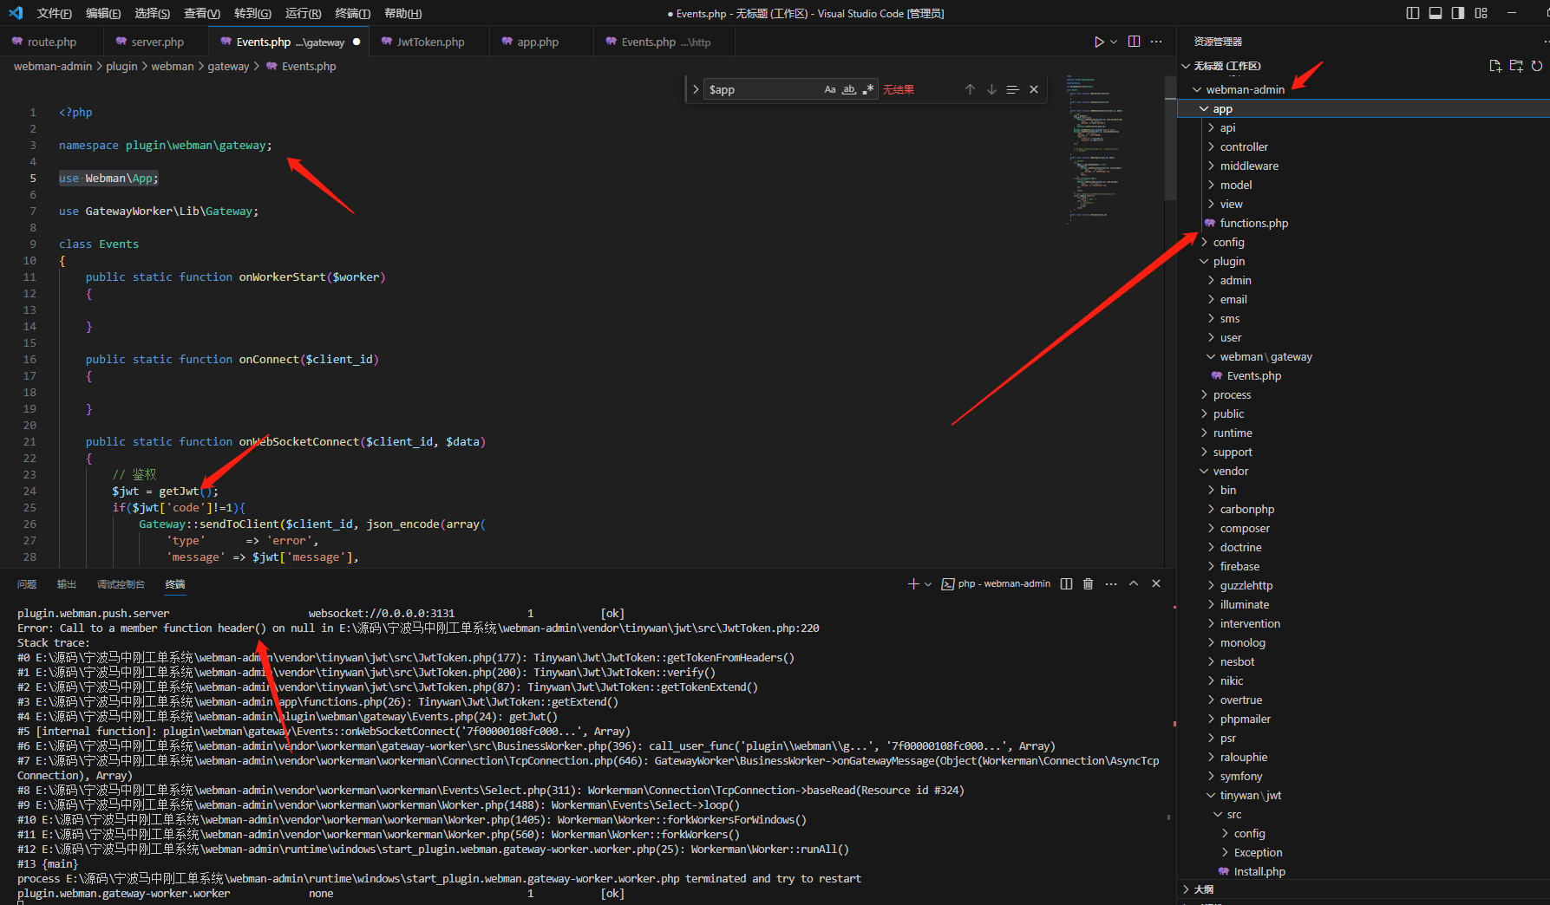
Task: Open the 转到(G) menu
Action: tap(252, 13)
